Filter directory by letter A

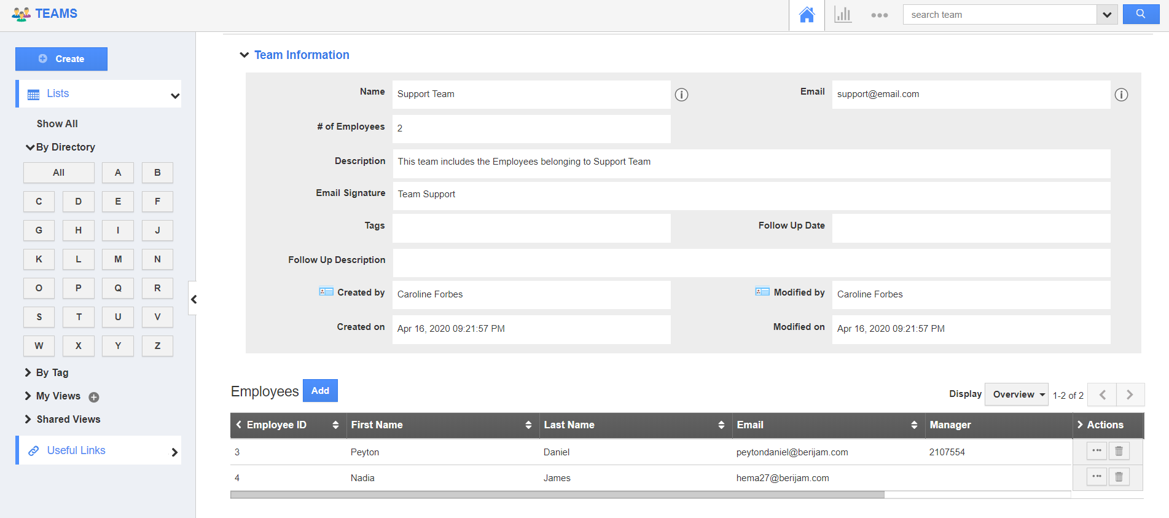[x=118, y=173]
